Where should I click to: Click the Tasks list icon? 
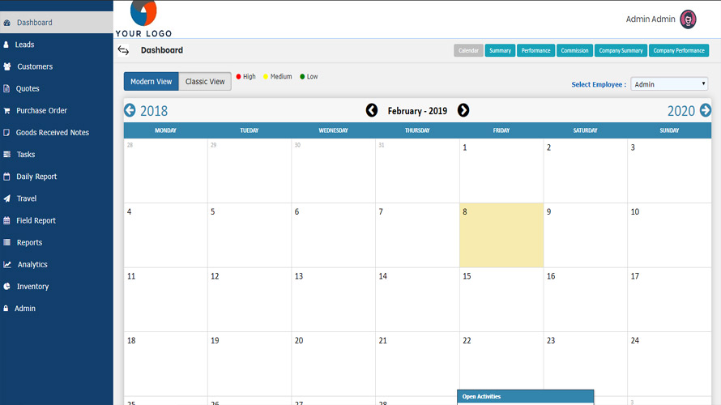pos(7,155)
